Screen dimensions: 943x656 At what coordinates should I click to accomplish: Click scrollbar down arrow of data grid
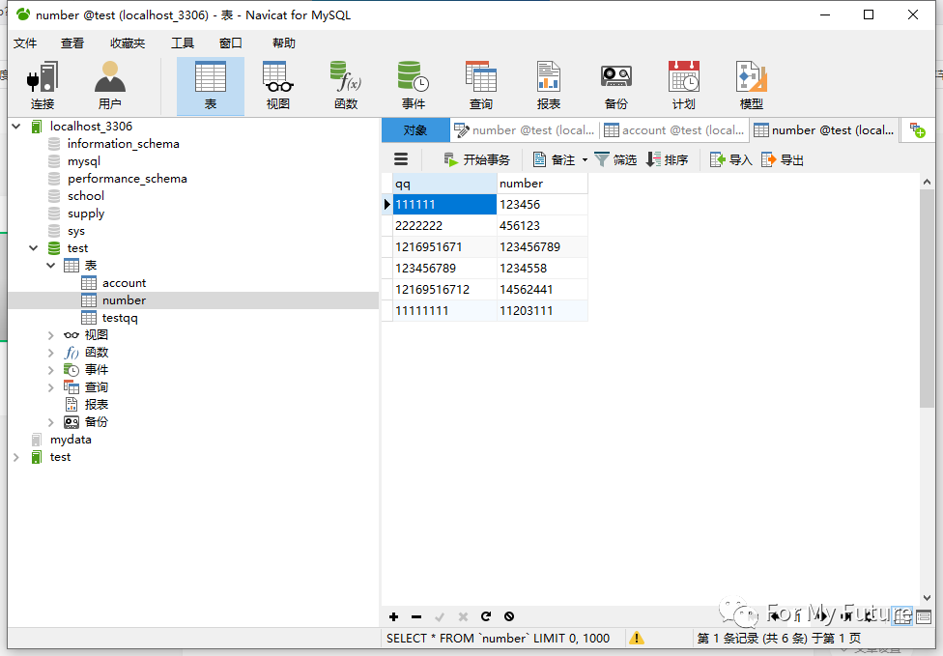point(927,598)
